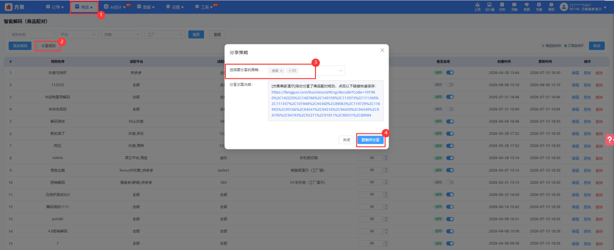Click 删除 link for tk定制图号解码 row
The width and height of the screenshot is (614, 250).
click(x=599, y=97)
